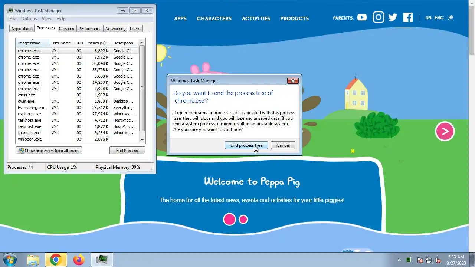Close the confirmation dialog with X
The width and height of the screenshot is (475, 267).
(293, 80)
